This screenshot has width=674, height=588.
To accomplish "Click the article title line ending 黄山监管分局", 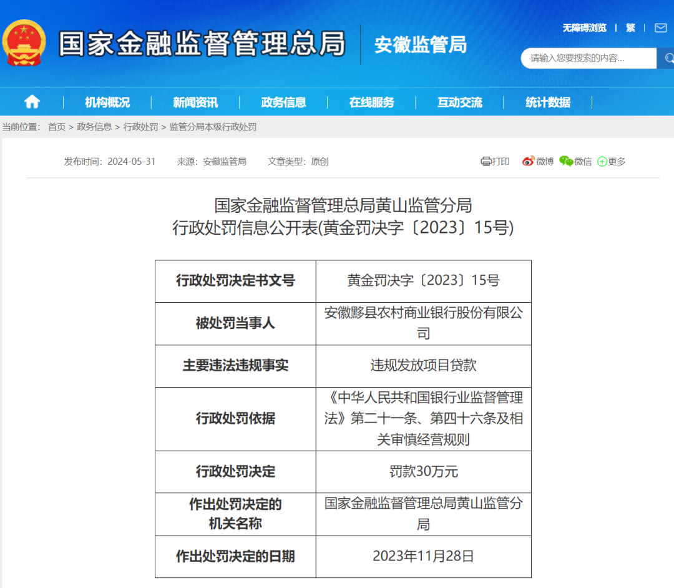I will (x=343, y=205).
